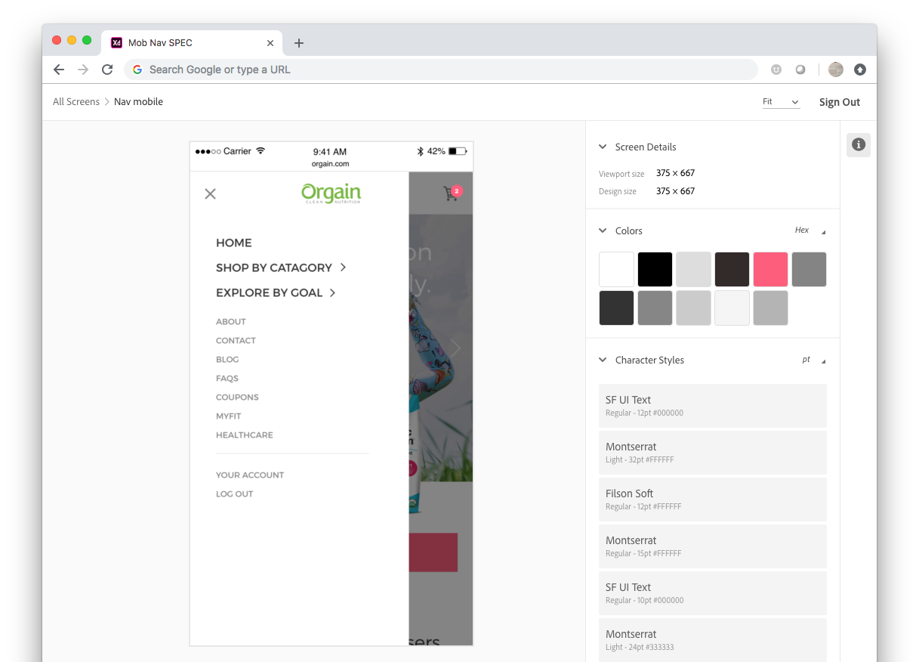This screenshot has height=662, width=919.
Task: Click the Sign Out button
Action: [x=839, y=102]
